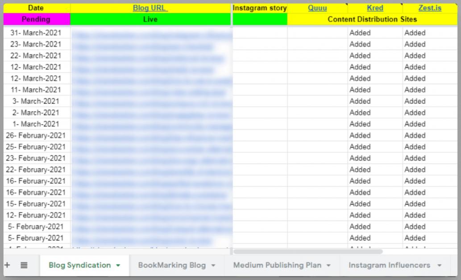Image resolution: width=461 pixels, height=280 pixels.
Task: Select date cell 22- February-2021
Action: (x=37, y=169)
